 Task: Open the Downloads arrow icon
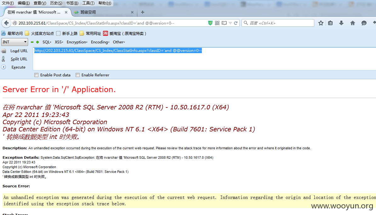coord(341,23)
